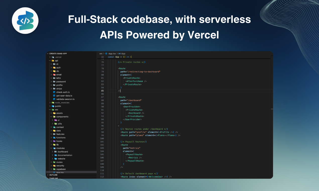Click the red email folder icon
The height and width of the screenshot is (191, 319).
pyautogui.click(x=54, y=75)
